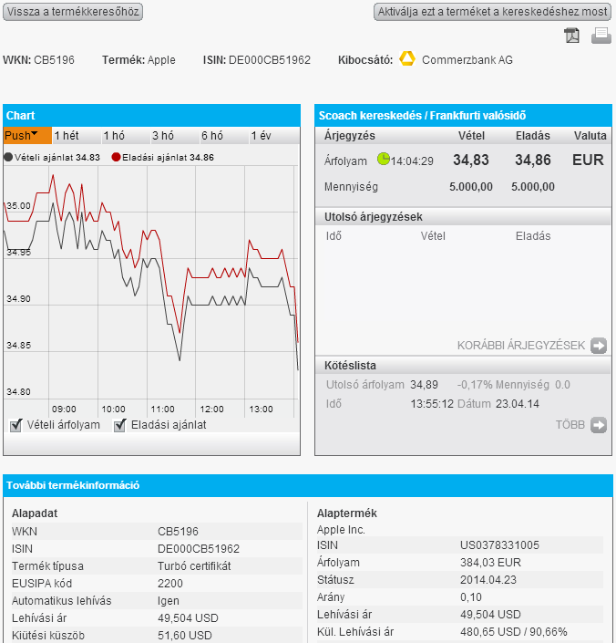Uncheck the Vételi árfolyam checkbox
Image resolution: width=616 pixels, height=643 pixels.
click(15, 425)
